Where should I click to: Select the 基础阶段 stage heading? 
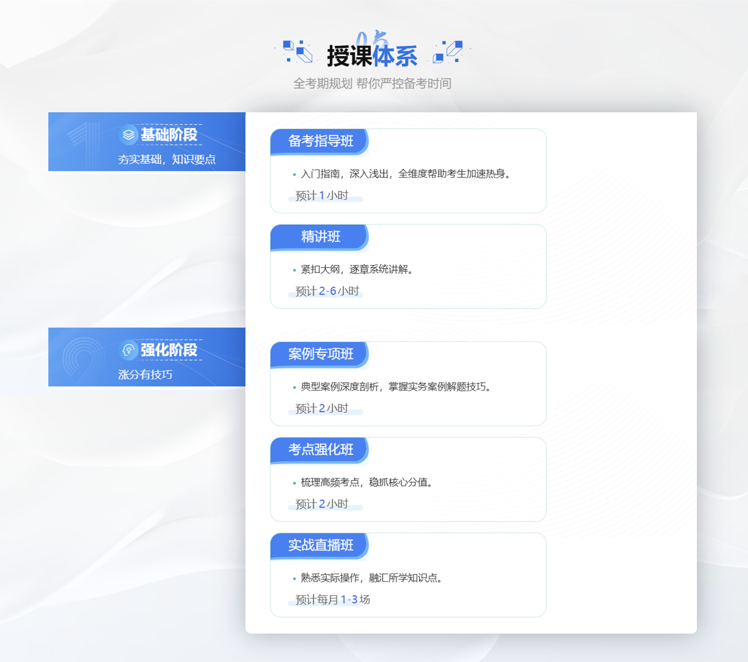(x=169, y=135)
